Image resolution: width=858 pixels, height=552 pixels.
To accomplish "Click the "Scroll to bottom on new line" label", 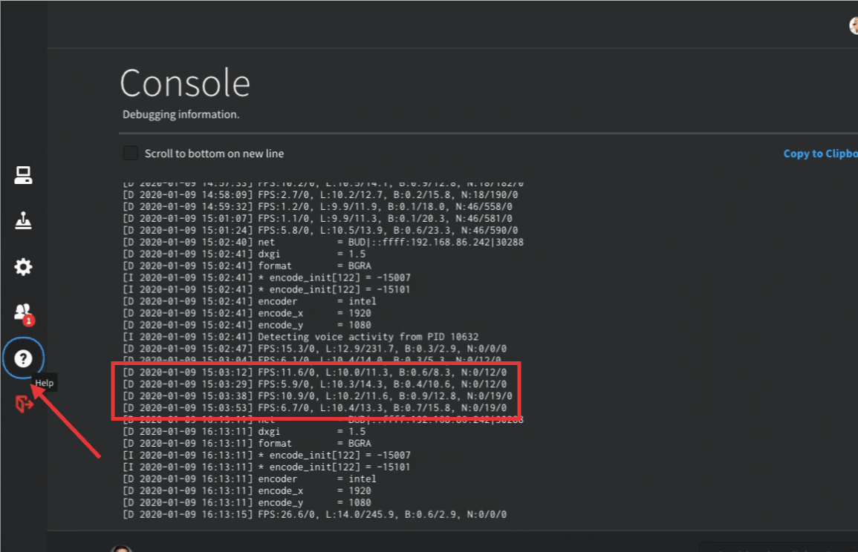I will click(x=214, y=154).
